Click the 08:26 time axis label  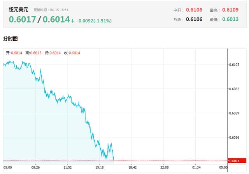point(35,168)
